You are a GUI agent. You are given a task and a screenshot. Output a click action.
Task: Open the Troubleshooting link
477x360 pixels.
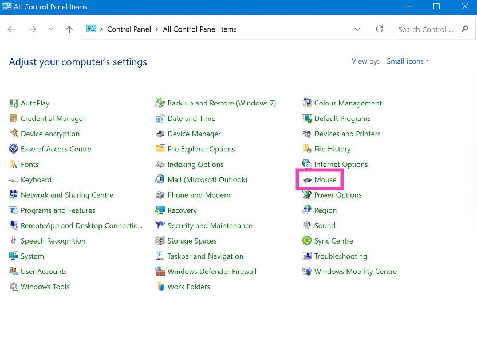(341, 256)
